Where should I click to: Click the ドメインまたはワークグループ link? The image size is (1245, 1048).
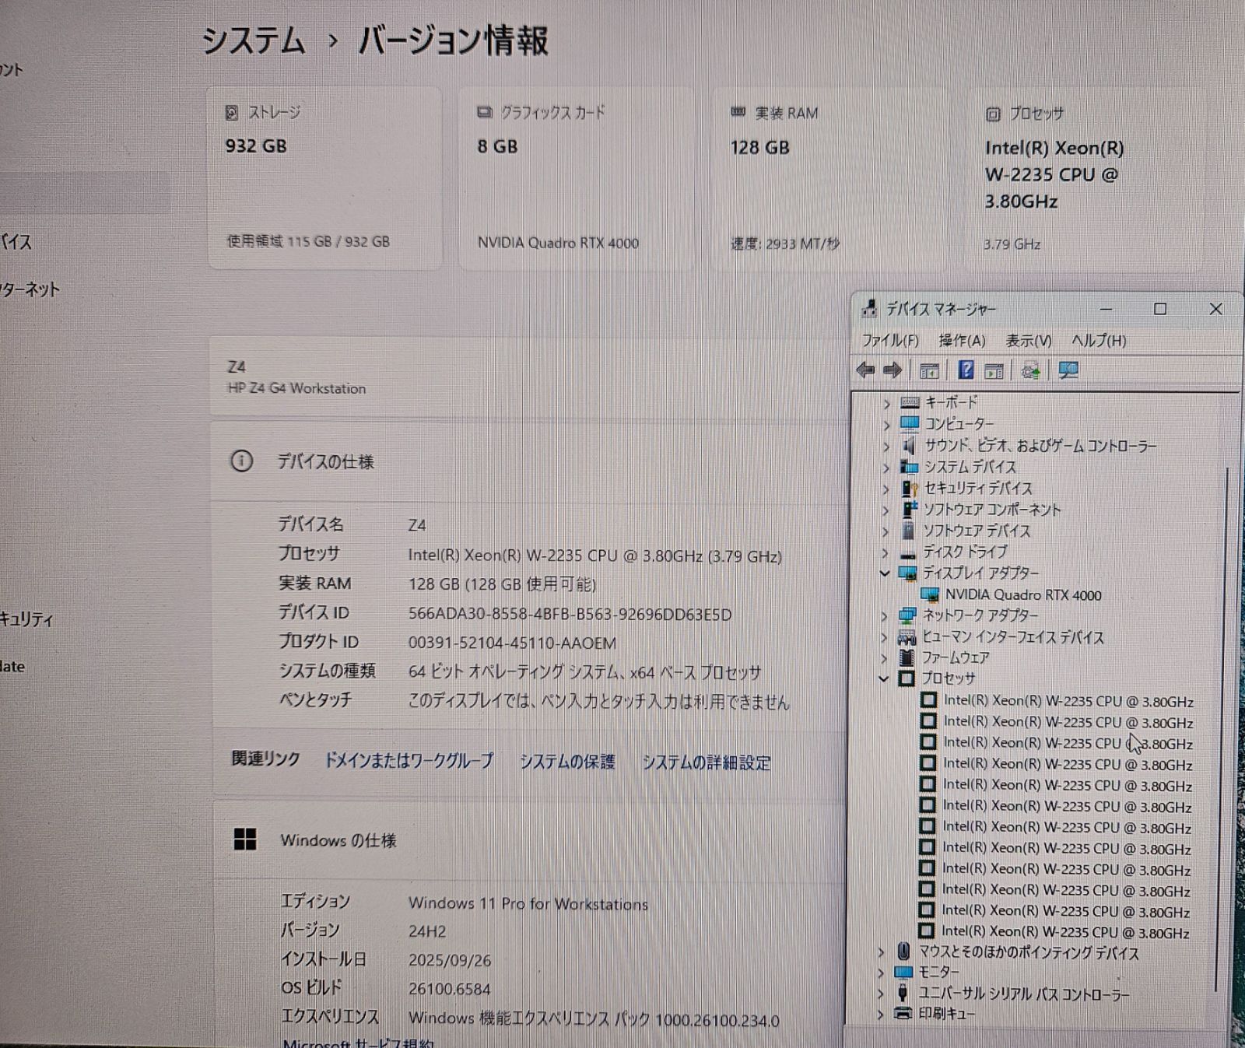[410, 762]
